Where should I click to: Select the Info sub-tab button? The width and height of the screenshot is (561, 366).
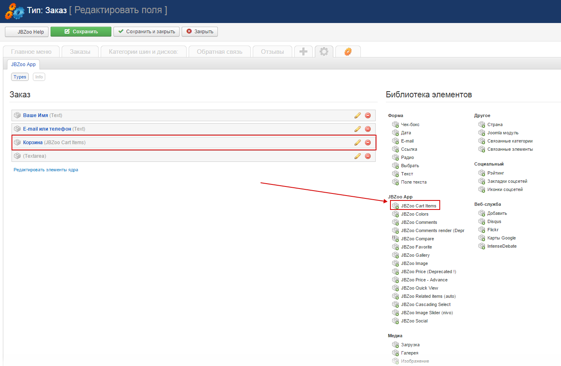click(x=39, y=77)
